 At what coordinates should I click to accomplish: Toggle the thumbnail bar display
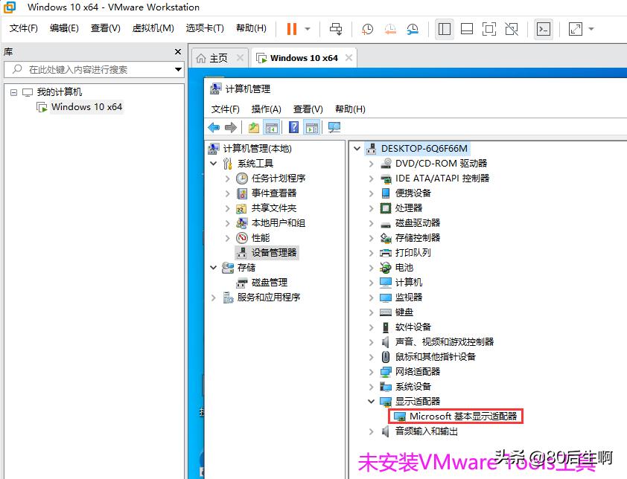click(x=468, y=28)
